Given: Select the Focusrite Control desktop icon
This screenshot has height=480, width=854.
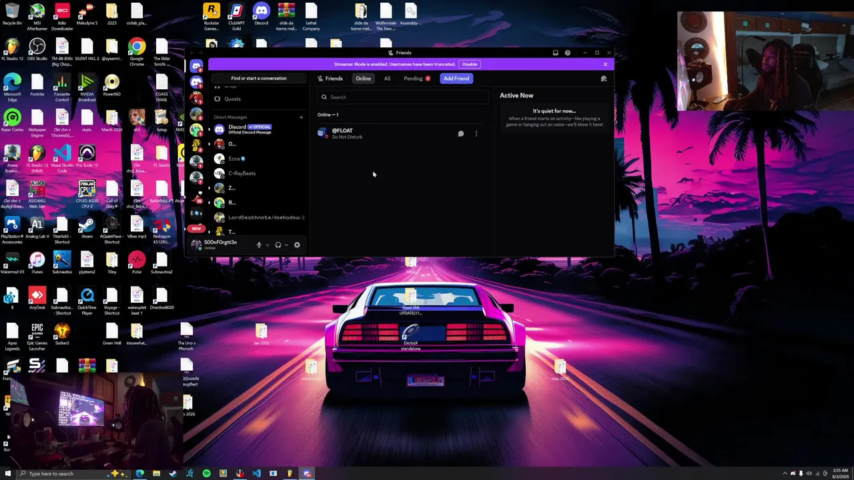Looking at the screenshot, I should (62, 88).
